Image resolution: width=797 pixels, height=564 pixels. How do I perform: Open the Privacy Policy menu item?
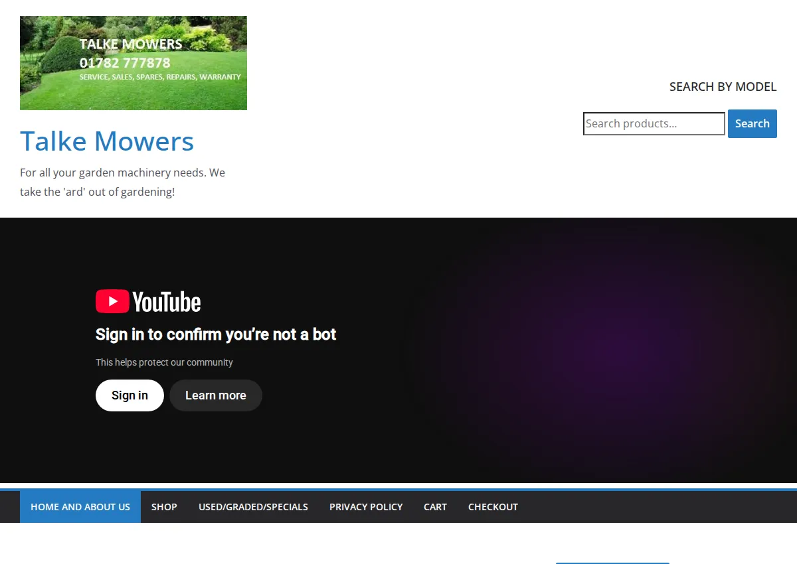pyautogui.click(x=366, y=507)
